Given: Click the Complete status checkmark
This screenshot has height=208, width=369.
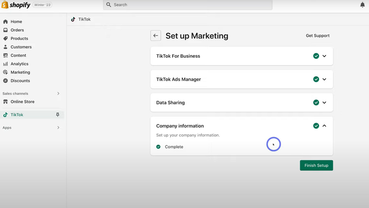Looking at the screenshot, I should (158, 147).
